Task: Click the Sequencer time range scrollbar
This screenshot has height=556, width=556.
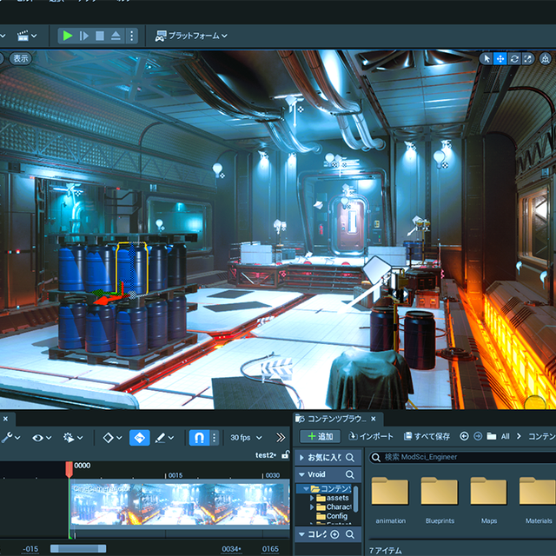Action: (x=78, y=549)
